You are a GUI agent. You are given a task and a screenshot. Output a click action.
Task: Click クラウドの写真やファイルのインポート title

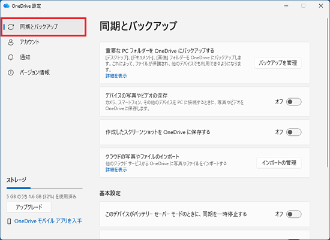click(142, 157)
